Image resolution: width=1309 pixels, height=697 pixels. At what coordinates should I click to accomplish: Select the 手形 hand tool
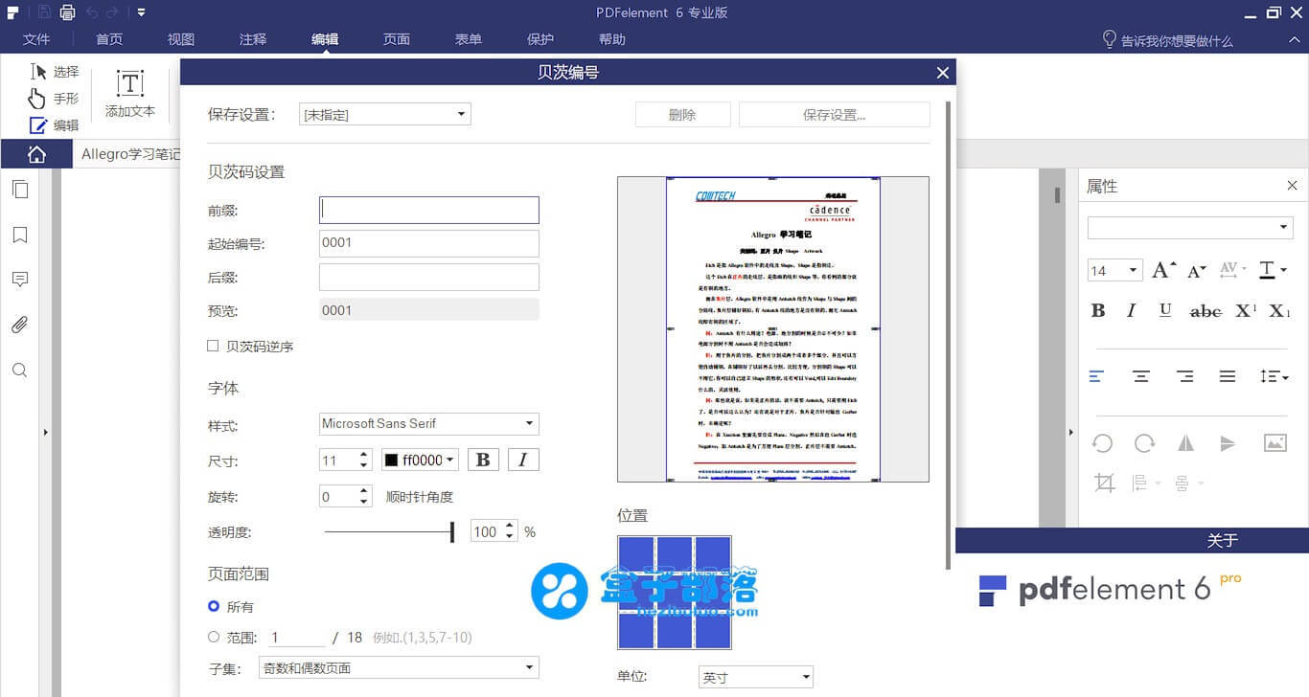(54, 99)
